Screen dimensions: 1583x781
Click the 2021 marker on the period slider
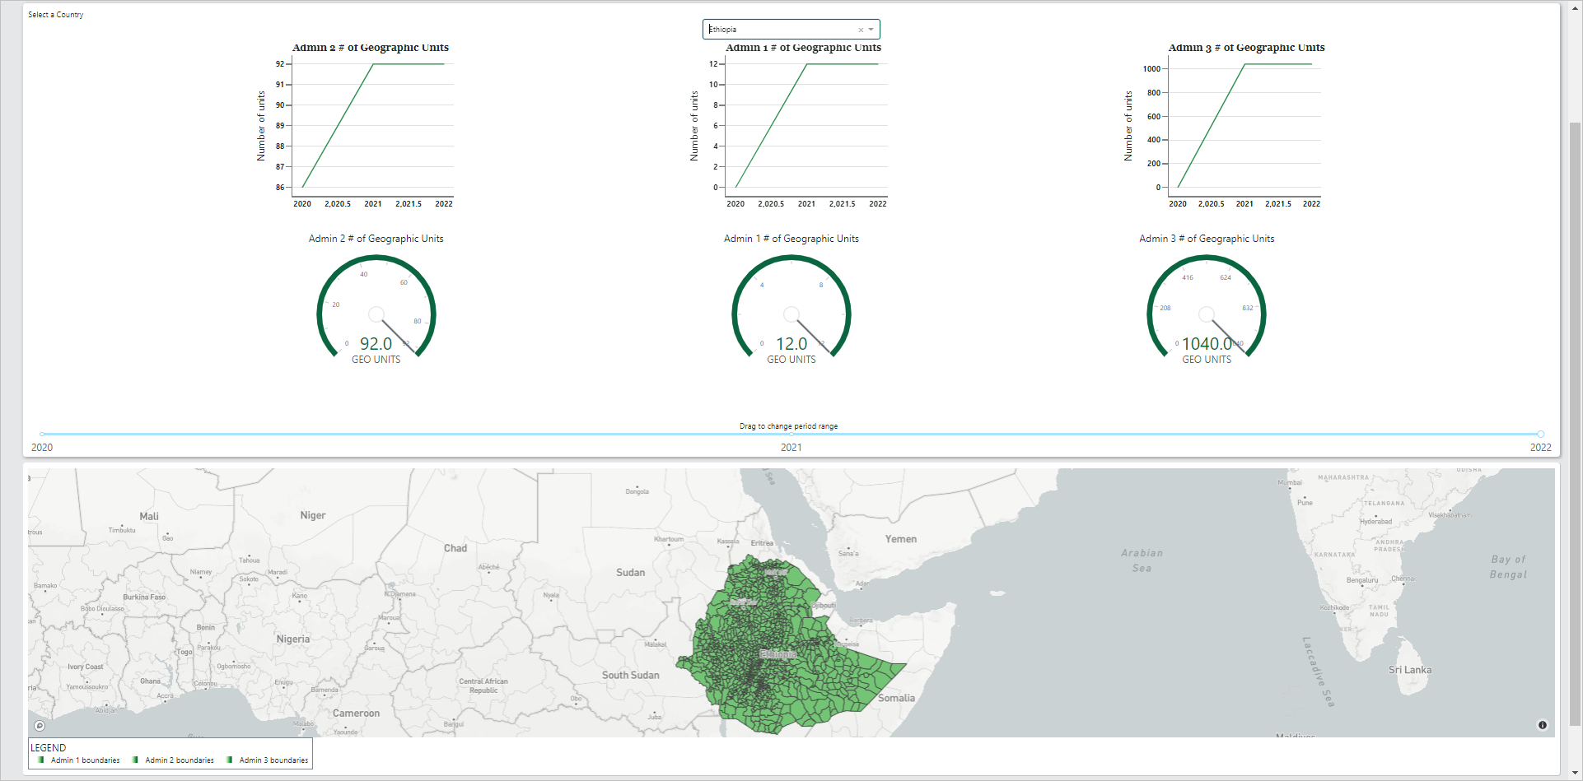point(791,435)
